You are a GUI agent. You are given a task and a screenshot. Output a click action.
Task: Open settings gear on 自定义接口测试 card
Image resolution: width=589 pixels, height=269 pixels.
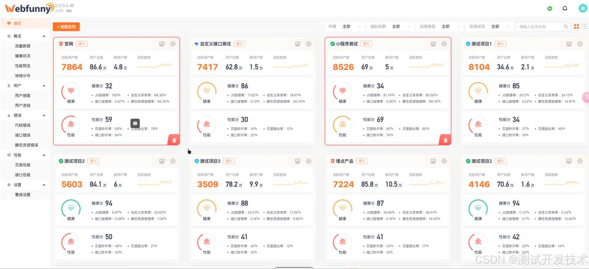(x=309, y=44)
